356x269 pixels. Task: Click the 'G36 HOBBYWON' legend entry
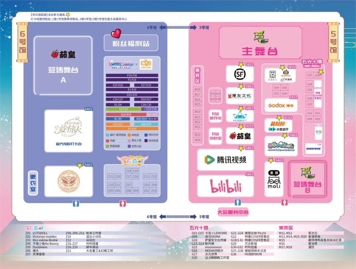pyautogui.click(x=246, y=254)
